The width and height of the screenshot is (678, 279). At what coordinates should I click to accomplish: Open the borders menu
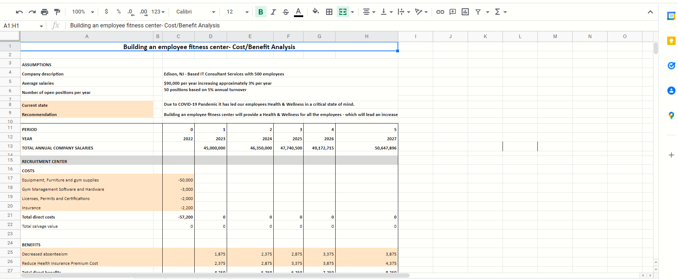(329, 12)
